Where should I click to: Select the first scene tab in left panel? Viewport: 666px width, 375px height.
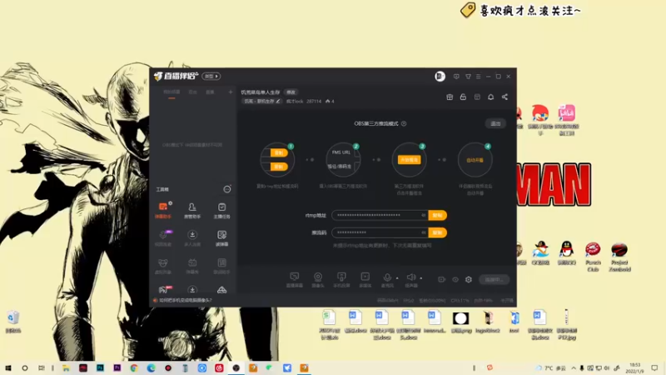click(x=171, y=92)
